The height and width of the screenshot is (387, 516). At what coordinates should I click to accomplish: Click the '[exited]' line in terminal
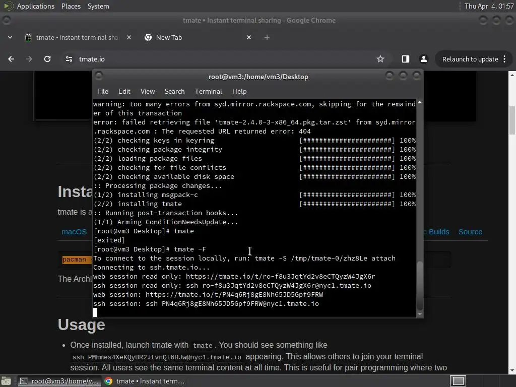(109, 240)
